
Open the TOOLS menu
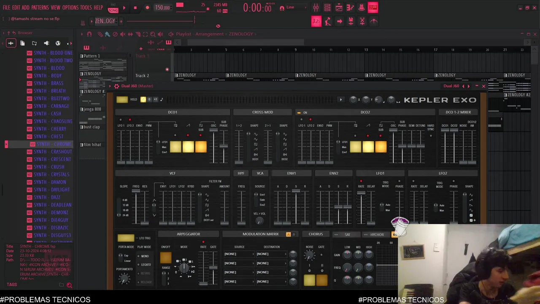[x=86, y=8]
